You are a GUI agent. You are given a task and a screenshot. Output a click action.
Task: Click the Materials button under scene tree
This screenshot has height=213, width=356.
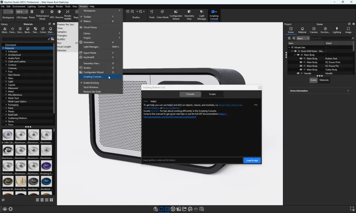tap(324, 80)
